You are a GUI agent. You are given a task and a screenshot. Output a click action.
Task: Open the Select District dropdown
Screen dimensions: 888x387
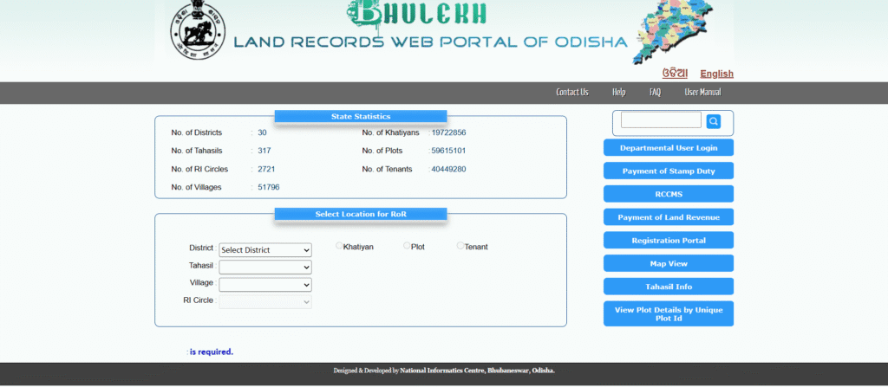tap(265, 249)
